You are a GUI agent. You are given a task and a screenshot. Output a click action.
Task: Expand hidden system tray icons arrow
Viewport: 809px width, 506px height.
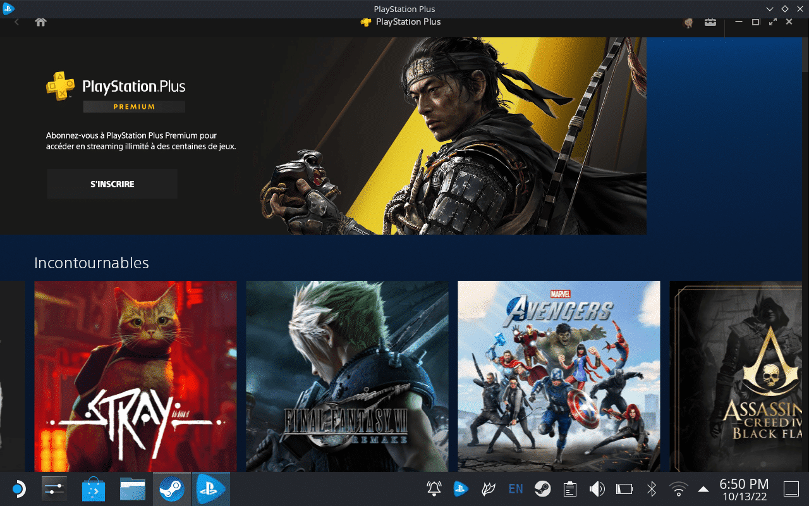coord(703,489)
